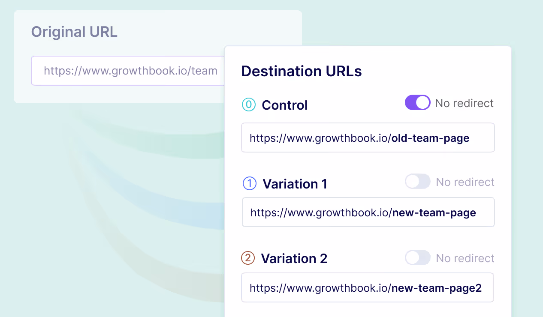Click the No redirect text beside Variation 2
Image resolution: width=543 pixels, height=317 pixels.
coord(465,258)
